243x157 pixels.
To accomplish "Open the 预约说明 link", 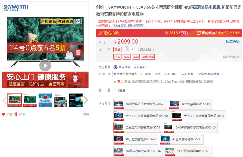I will (232, 41).
